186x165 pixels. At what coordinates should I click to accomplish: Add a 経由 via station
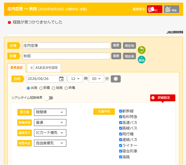click(x=141, y=60)
